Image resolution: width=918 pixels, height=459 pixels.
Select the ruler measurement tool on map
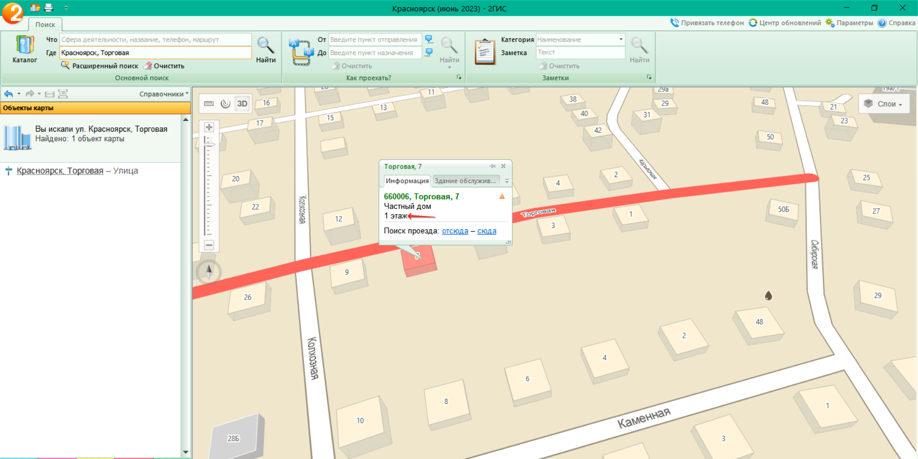209,103
